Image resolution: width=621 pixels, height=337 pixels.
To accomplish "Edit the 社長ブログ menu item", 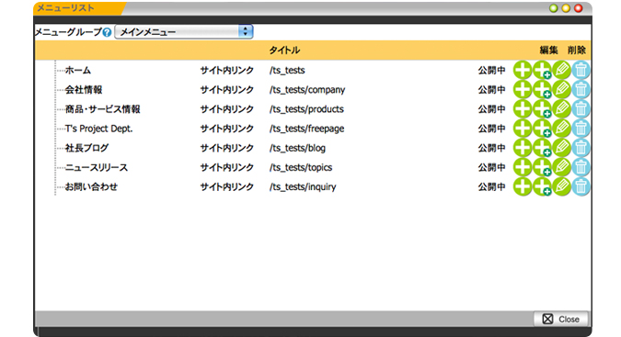I will [561, 147].
